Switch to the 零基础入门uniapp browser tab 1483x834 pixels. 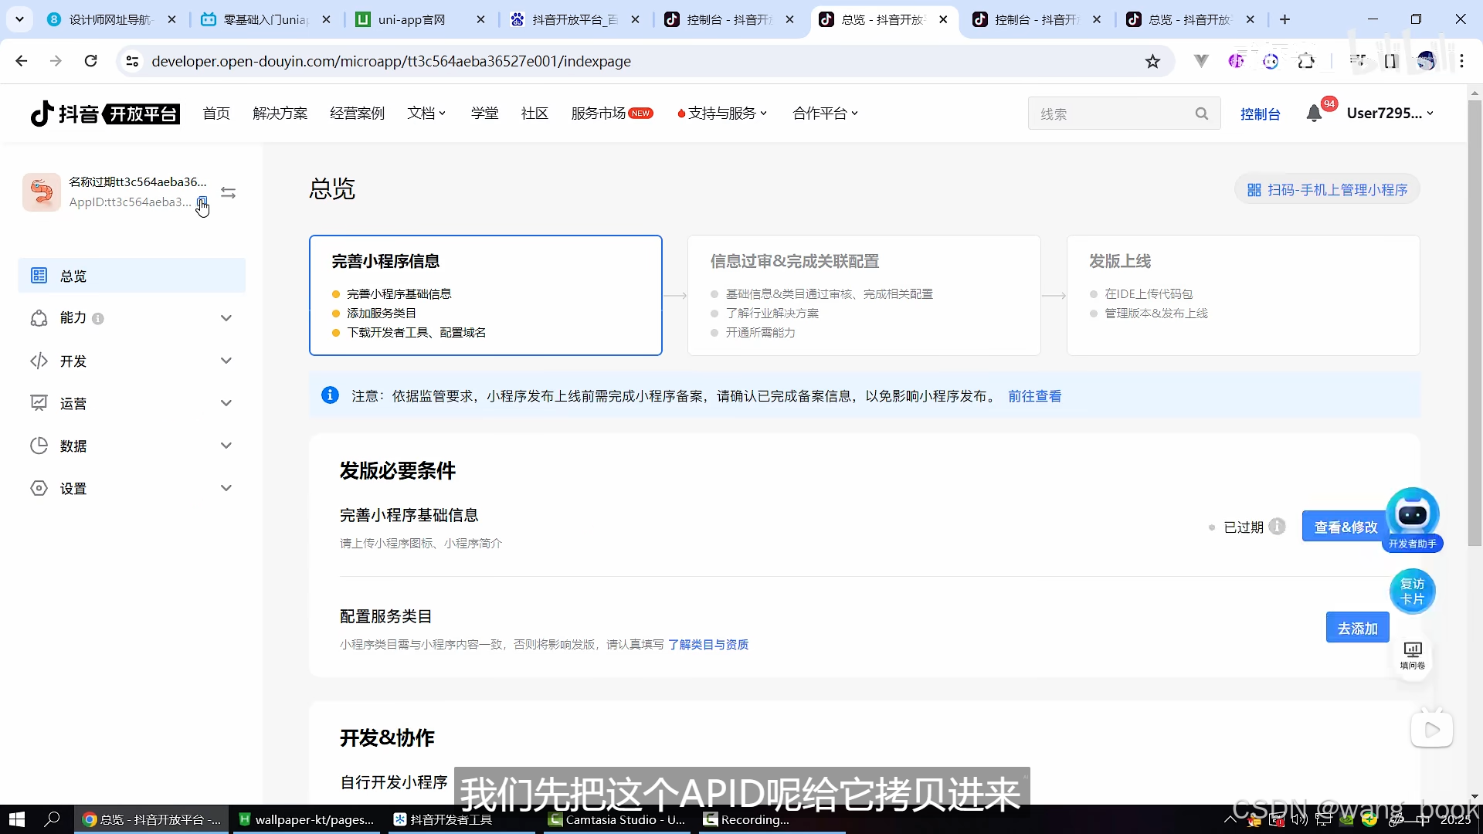pyautogui.click(x=266, y=19)
